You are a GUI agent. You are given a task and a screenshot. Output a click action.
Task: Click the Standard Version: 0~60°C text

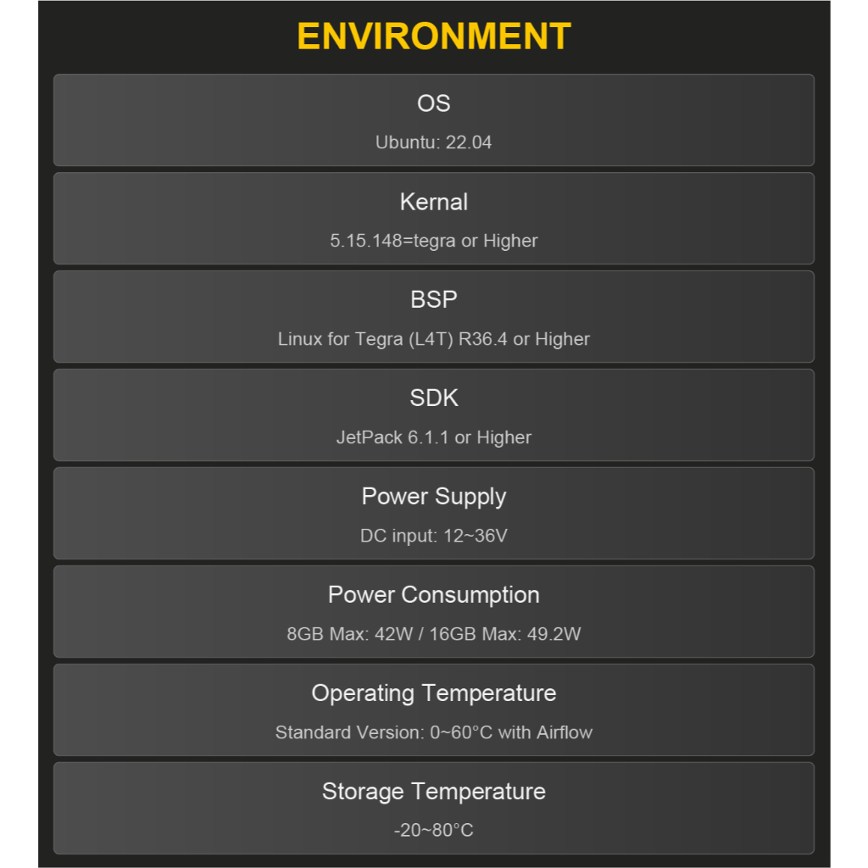[x=384, y=732]
